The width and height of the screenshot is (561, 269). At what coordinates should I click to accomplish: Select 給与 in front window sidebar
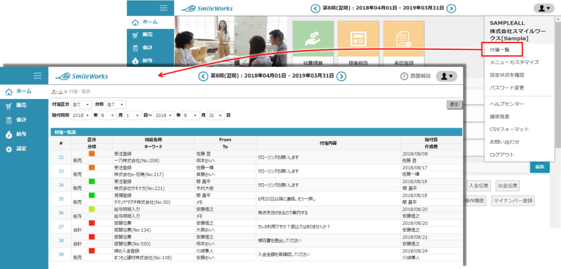24,134
